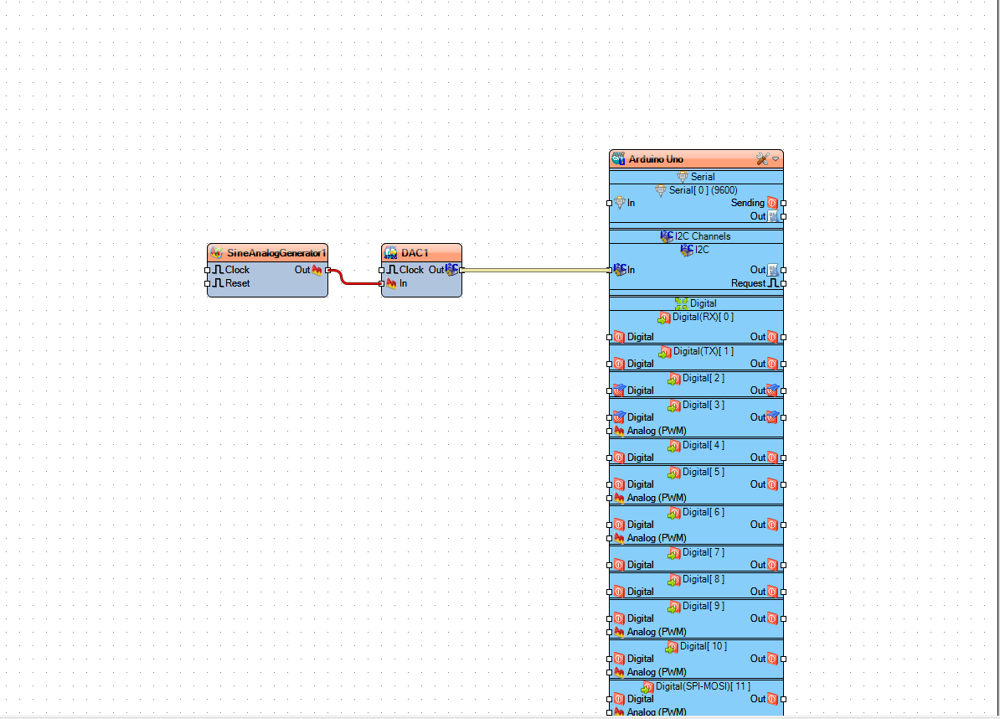Click the Digital[ 3 ] Out pin

click(x=784, y=417)
